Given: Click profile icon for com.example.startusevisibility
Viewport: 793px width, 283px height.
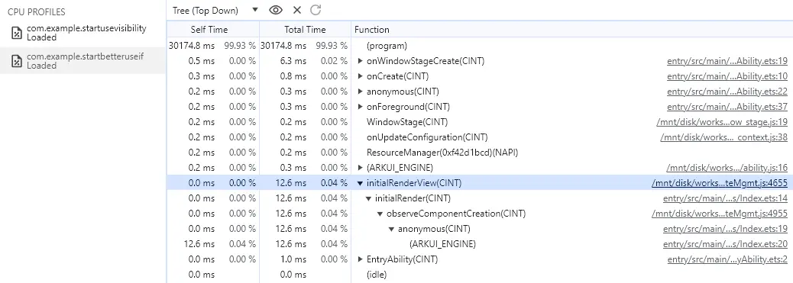Looking at the screenshot, I should (x=17, y=33).
